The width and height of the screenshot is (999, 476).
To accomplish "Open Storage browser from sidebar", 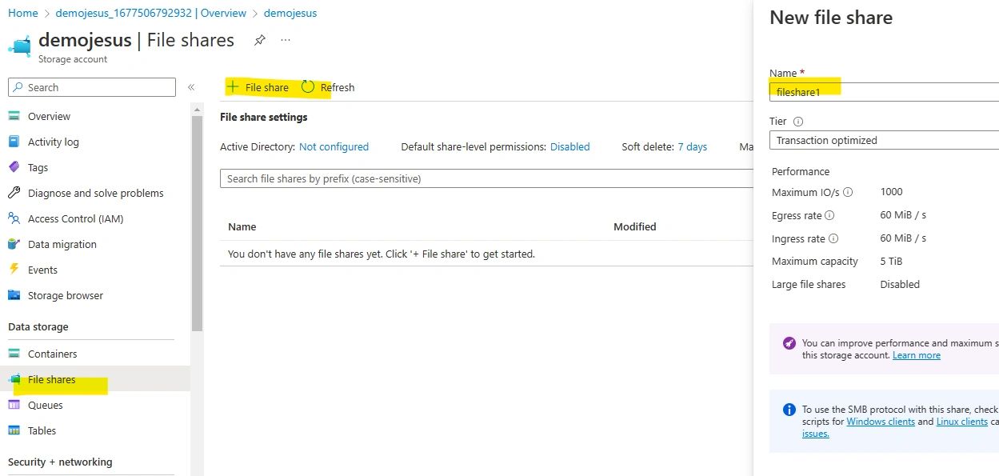I will click(65, 295).
